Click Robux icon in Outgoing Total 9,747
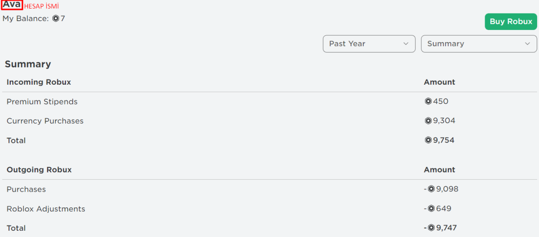The height and width of the screenshot is (237, 539). coord(431,228)
